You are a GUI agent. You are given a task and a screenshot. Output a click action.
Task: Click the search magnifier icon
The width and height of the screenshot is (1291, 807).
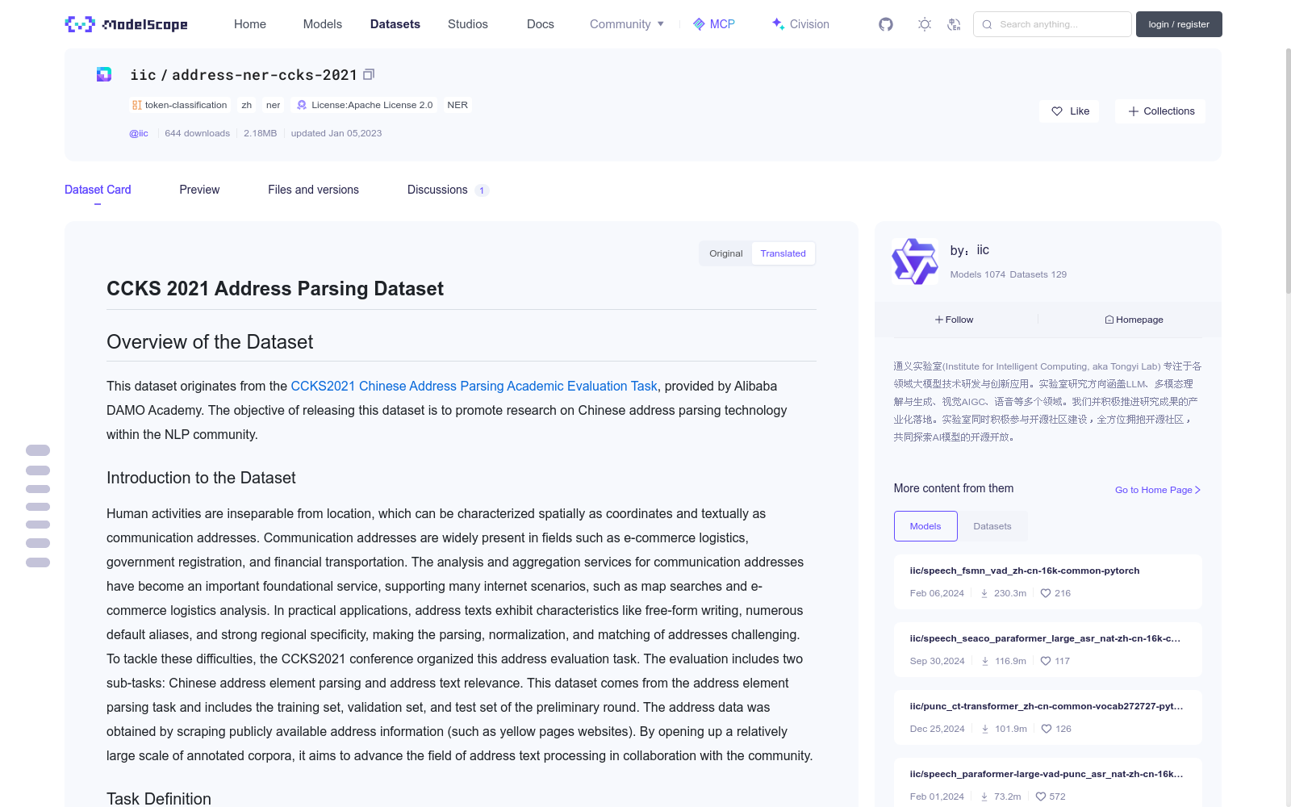coord(987,24)
